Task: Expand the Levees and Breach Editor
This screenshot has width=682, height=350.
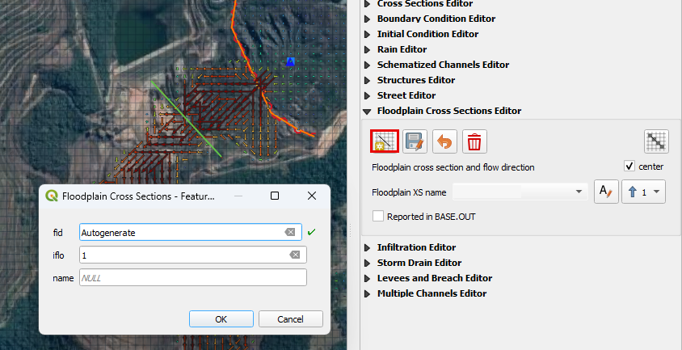Action: 434,278
